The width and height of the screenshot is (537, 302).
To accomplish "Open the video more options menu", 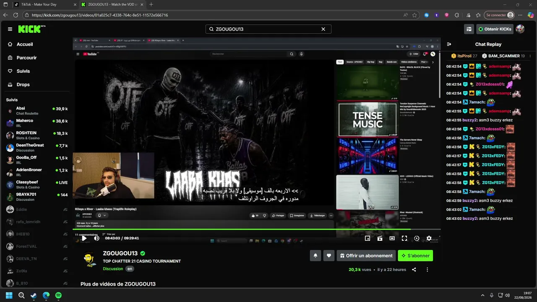I will 428,270.
